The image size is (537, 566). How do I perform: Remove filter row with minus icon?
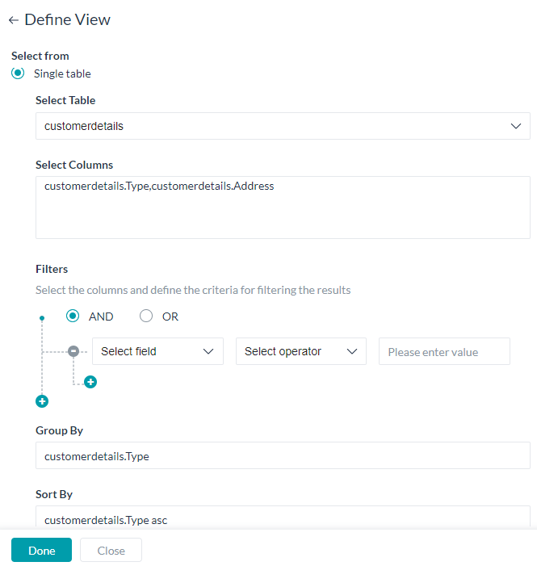(x=73, y=351)
